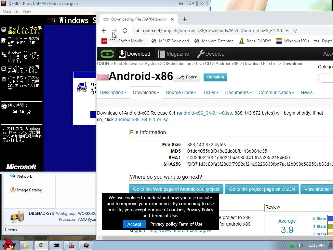Click Go to the Web page of Android-x86 project

click(x=176, y=189)
